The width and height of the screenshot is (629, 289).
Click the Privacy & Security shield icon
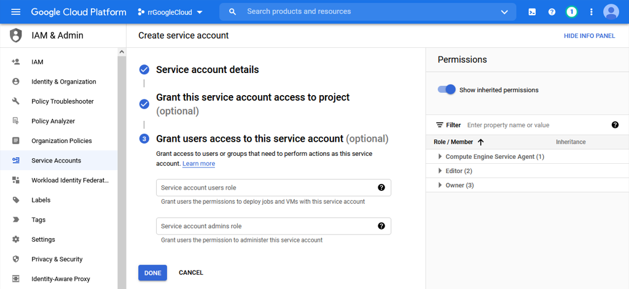[15, 259]
